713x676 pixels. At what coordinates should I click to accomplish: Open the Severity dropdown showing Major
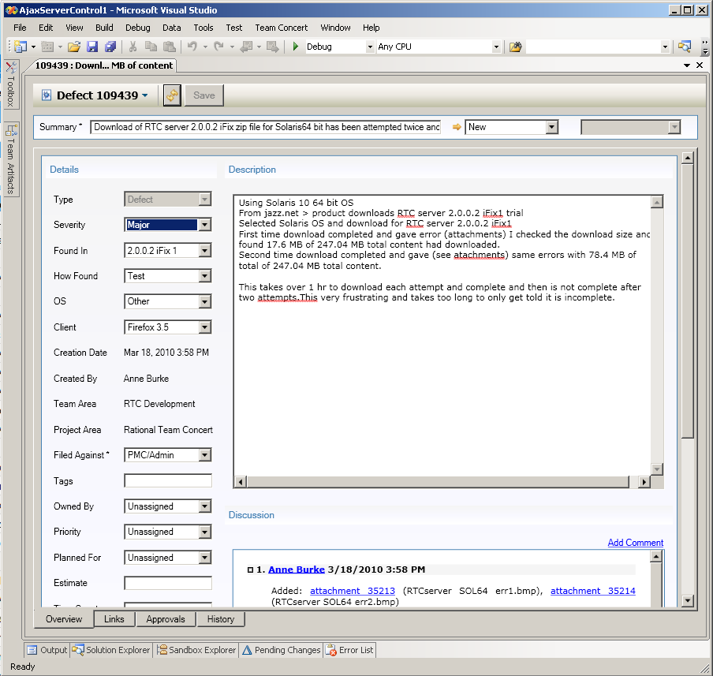(x=204, y=225)
